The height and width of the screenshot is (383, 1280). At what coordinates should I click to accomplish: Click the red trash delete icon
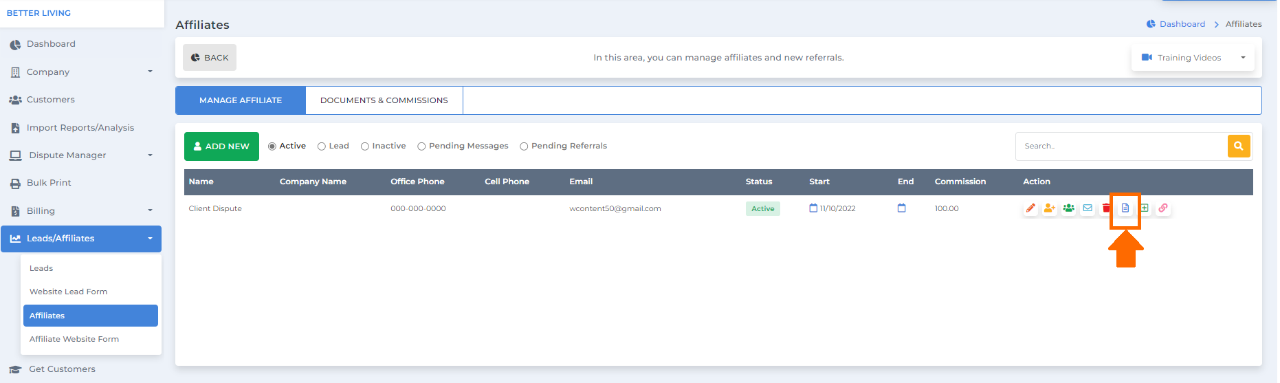[1106, 208]
